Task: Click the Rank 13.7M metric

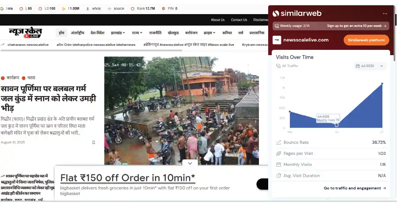Action: (x=143, y=9)
